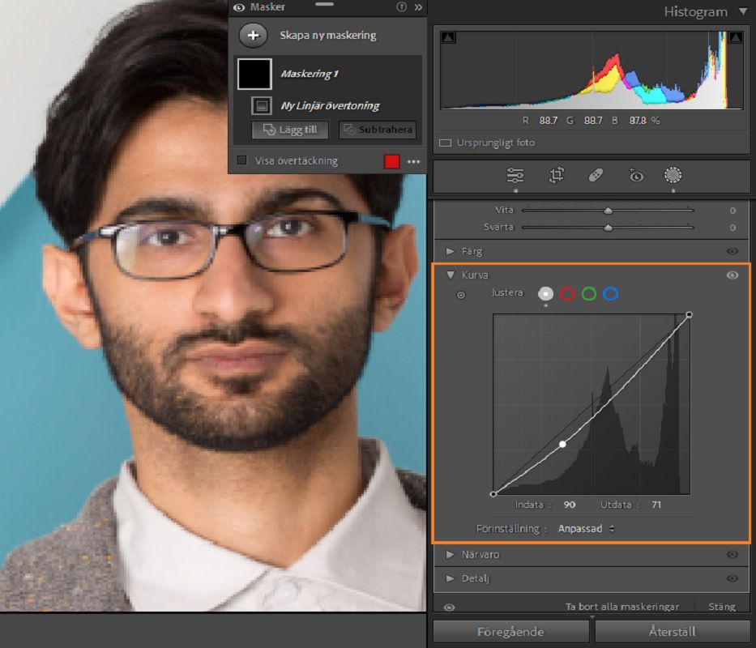Select the red curve channel circle

pyautogui.click(x=567, y=293)
